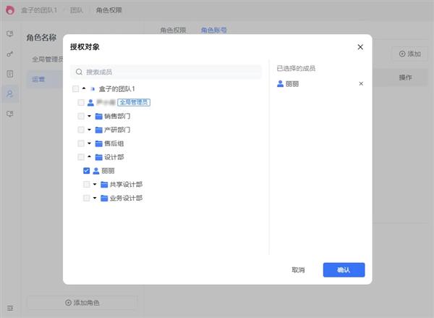Expand the 产研部门 tree node

click(89, 130)
